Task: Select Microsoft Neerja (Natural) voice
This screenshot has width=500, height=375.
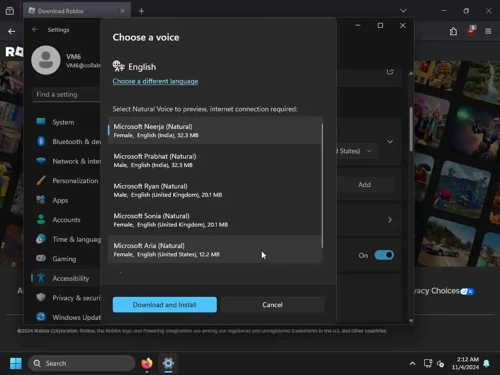Action: pyautogui.click(x=215, y=130)
